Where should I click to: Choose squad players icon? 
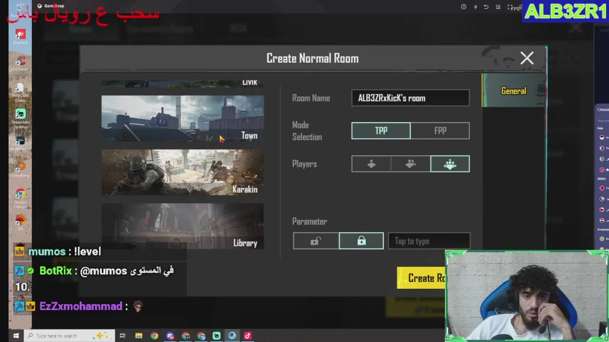coord(450,164)
